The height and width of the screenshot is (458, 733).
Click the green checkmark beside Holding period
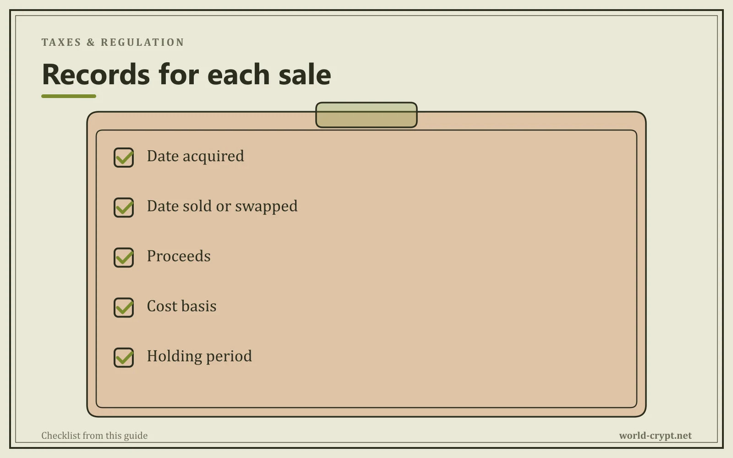pyautogui.click(x=125, y=357)
